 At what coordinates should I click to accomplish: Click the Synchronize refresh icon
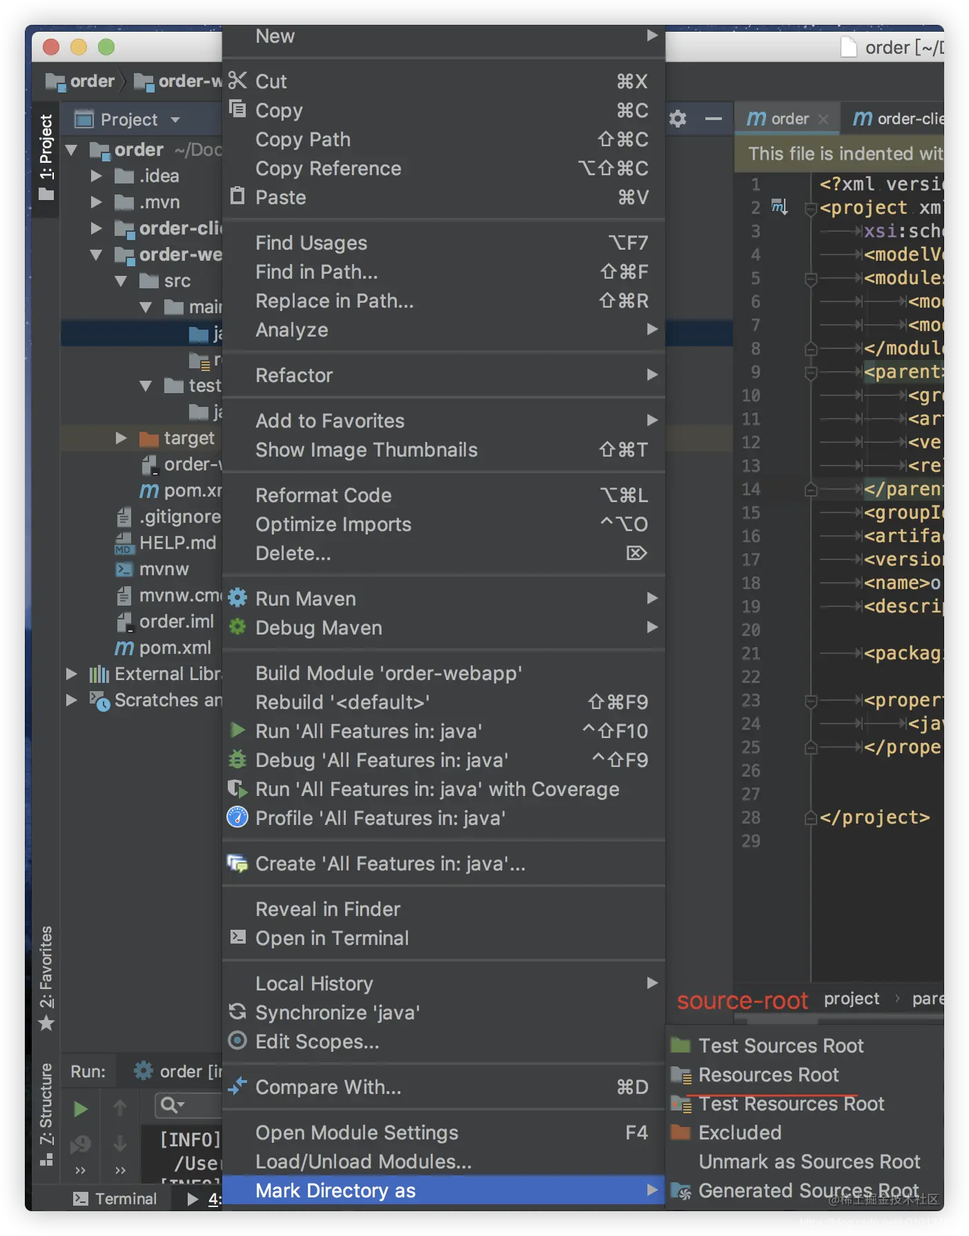(237, 1011)
